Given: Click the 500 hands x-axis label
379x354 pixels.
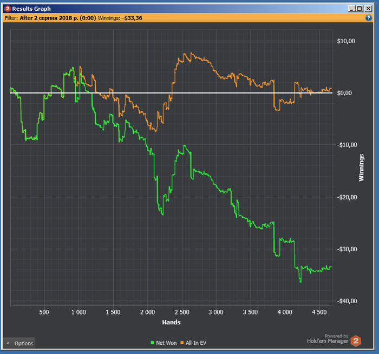Looking at the screenshot, I should 44,312.
